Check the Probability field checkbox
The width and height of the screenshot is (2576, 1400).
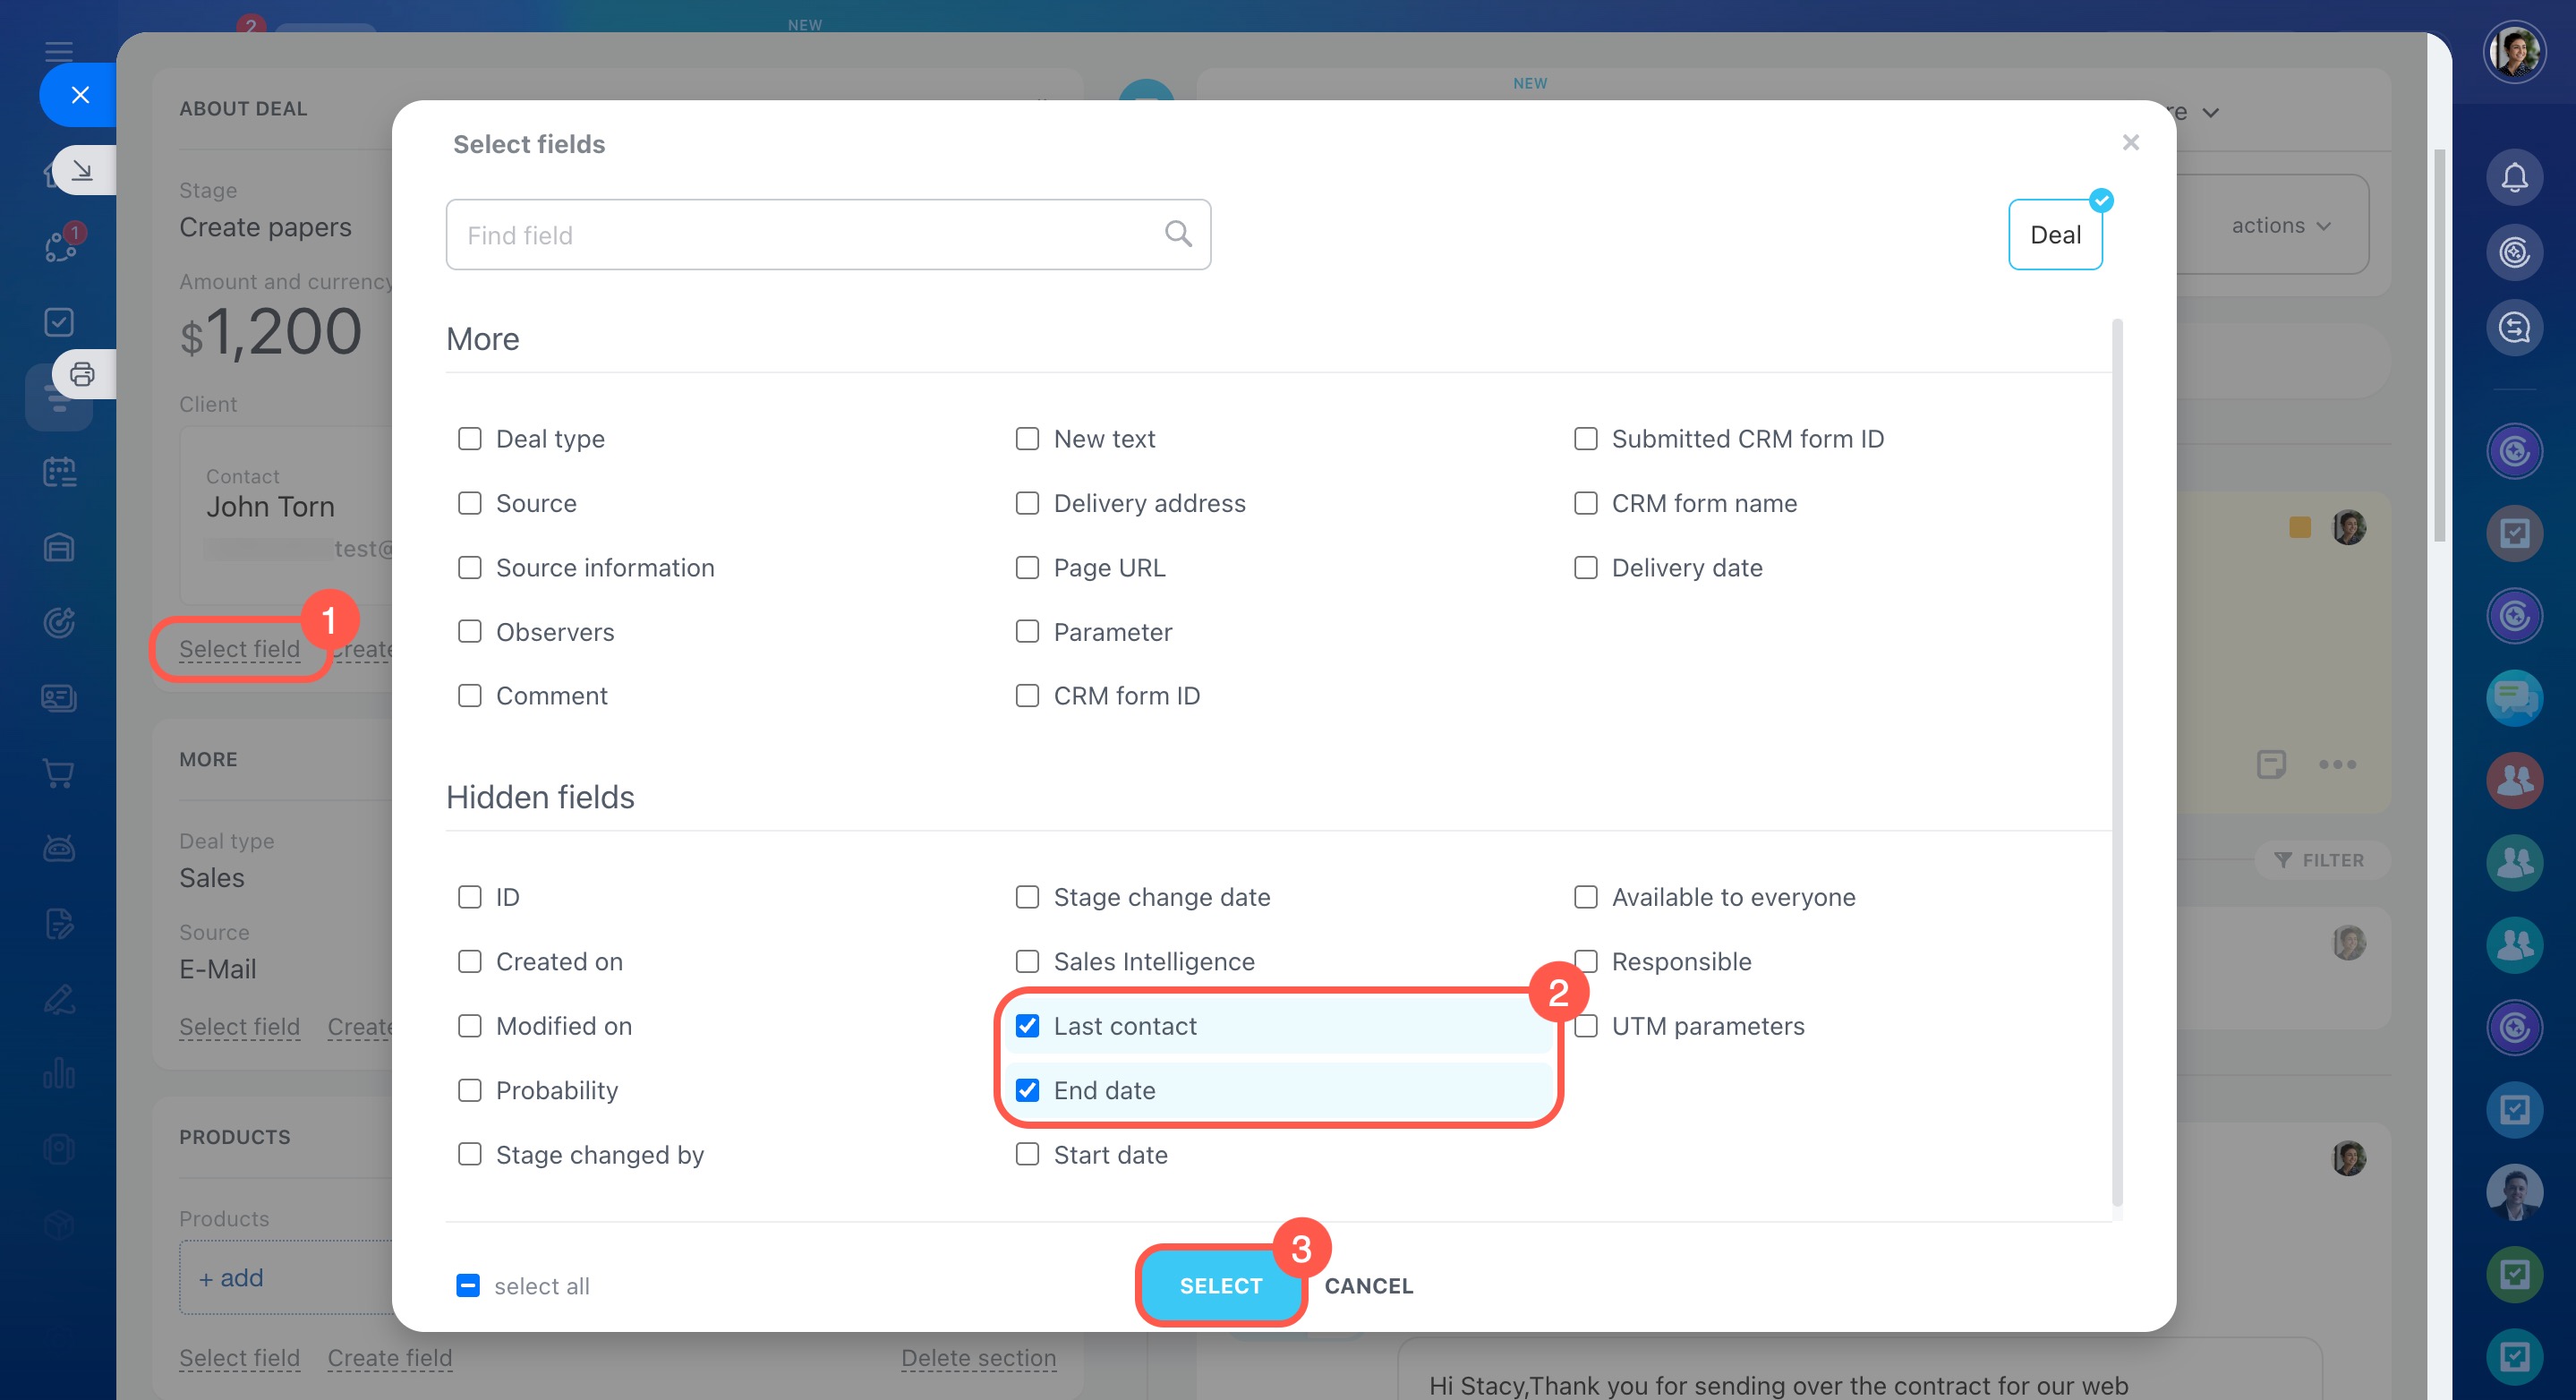[469, 1090]
